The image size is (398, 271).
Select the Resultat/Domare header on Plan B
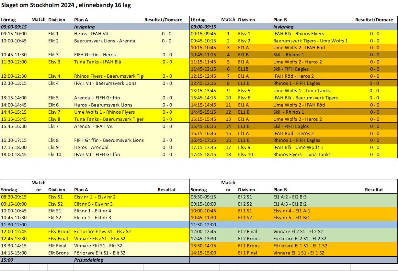click(x=374, y=20)
